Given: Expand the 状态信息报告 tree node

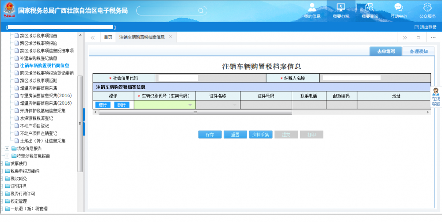Looking at the screenshot, I should 7,148.
